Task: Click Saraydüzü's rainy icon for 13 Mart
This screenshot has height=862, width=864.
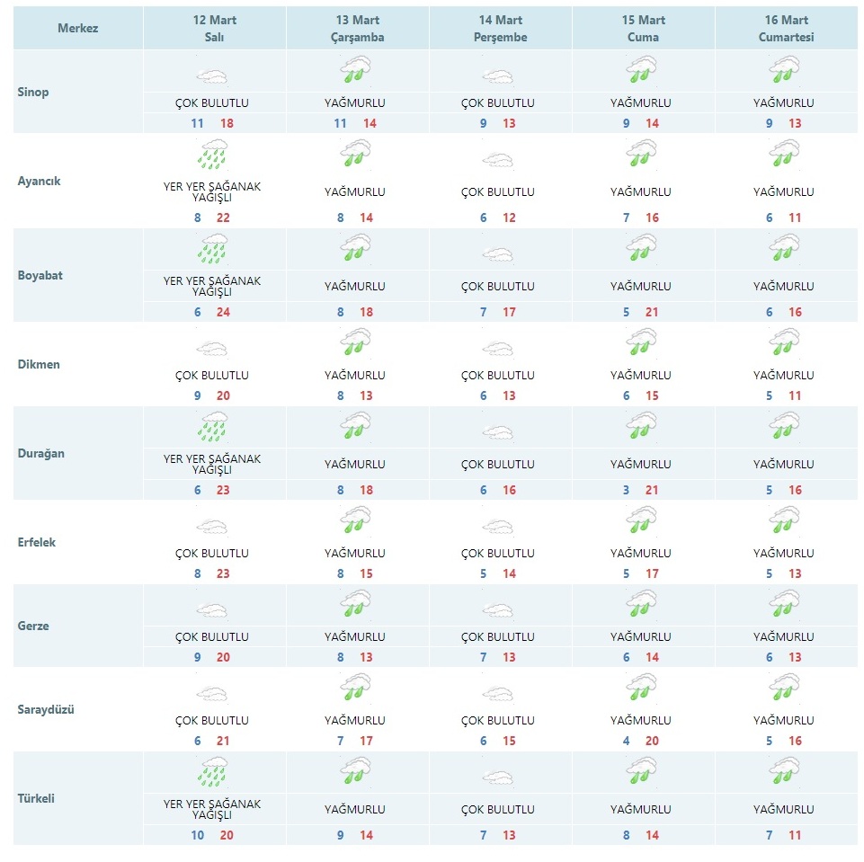Action: 355,688
